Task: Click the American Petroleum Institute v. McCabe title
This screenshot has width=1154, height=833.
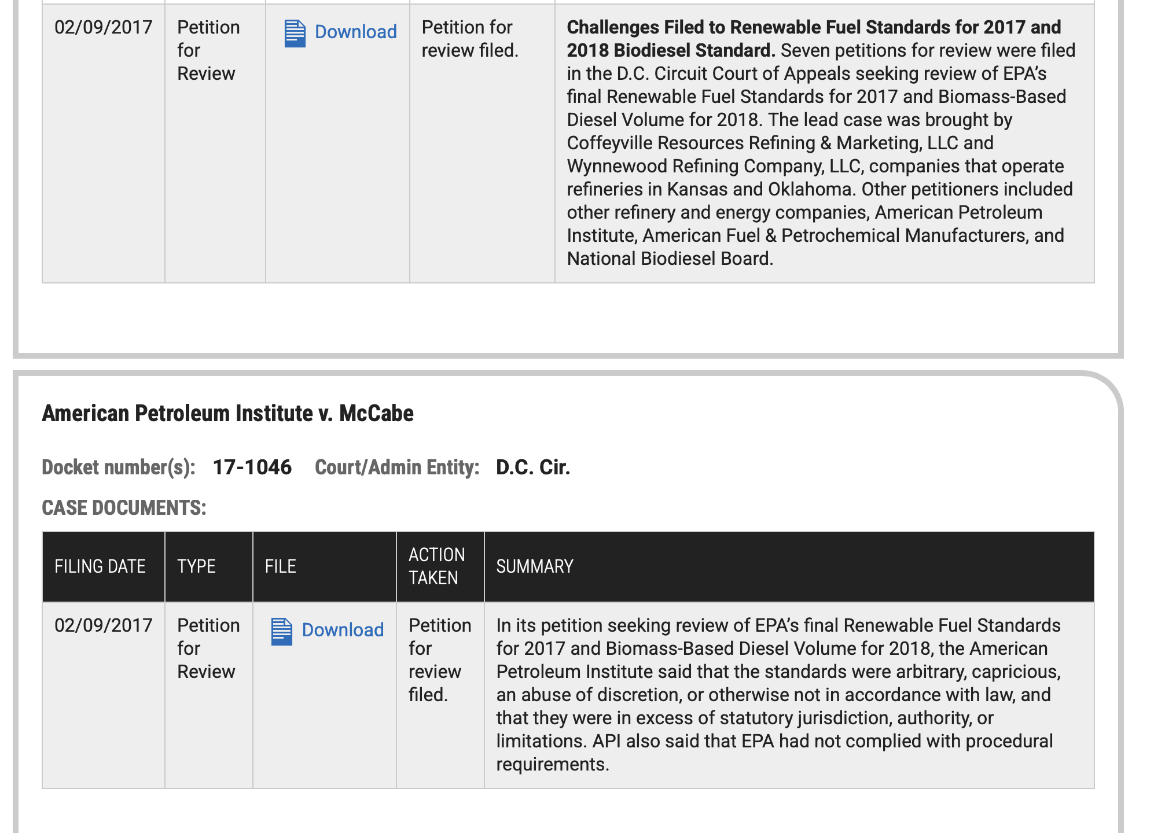Action: click(x=227, y=414)
